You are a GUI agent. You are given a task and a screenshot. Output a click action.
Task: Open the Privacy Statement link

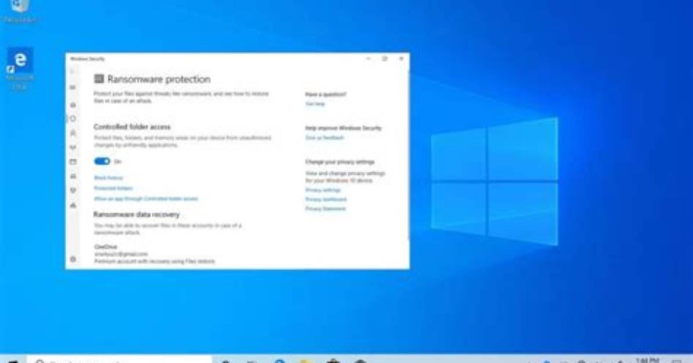point(326,209)
